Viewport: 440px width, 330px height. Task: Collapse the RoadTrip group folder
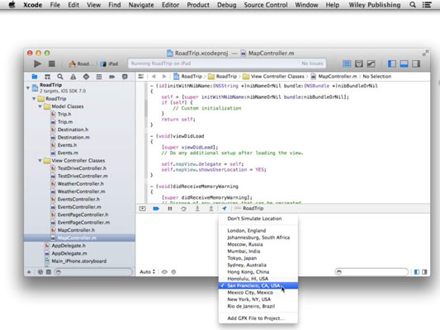coord(34,99)
